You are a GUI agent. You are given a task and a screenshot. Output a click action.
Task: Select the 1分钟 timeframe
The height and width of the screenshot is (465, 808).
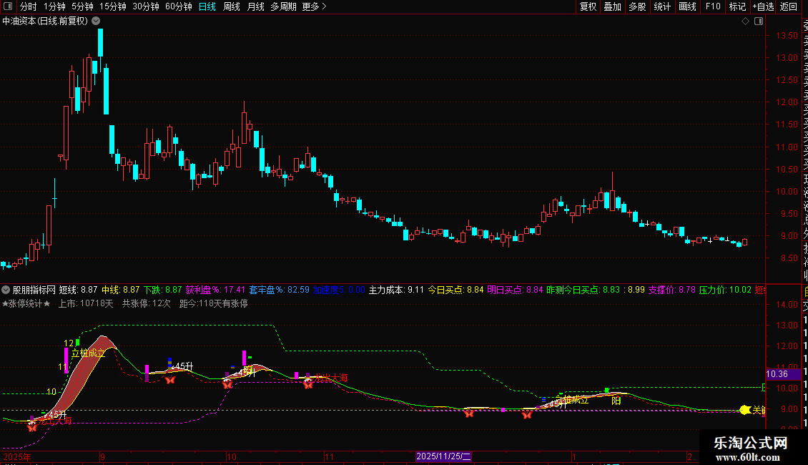tap(54, 6)
